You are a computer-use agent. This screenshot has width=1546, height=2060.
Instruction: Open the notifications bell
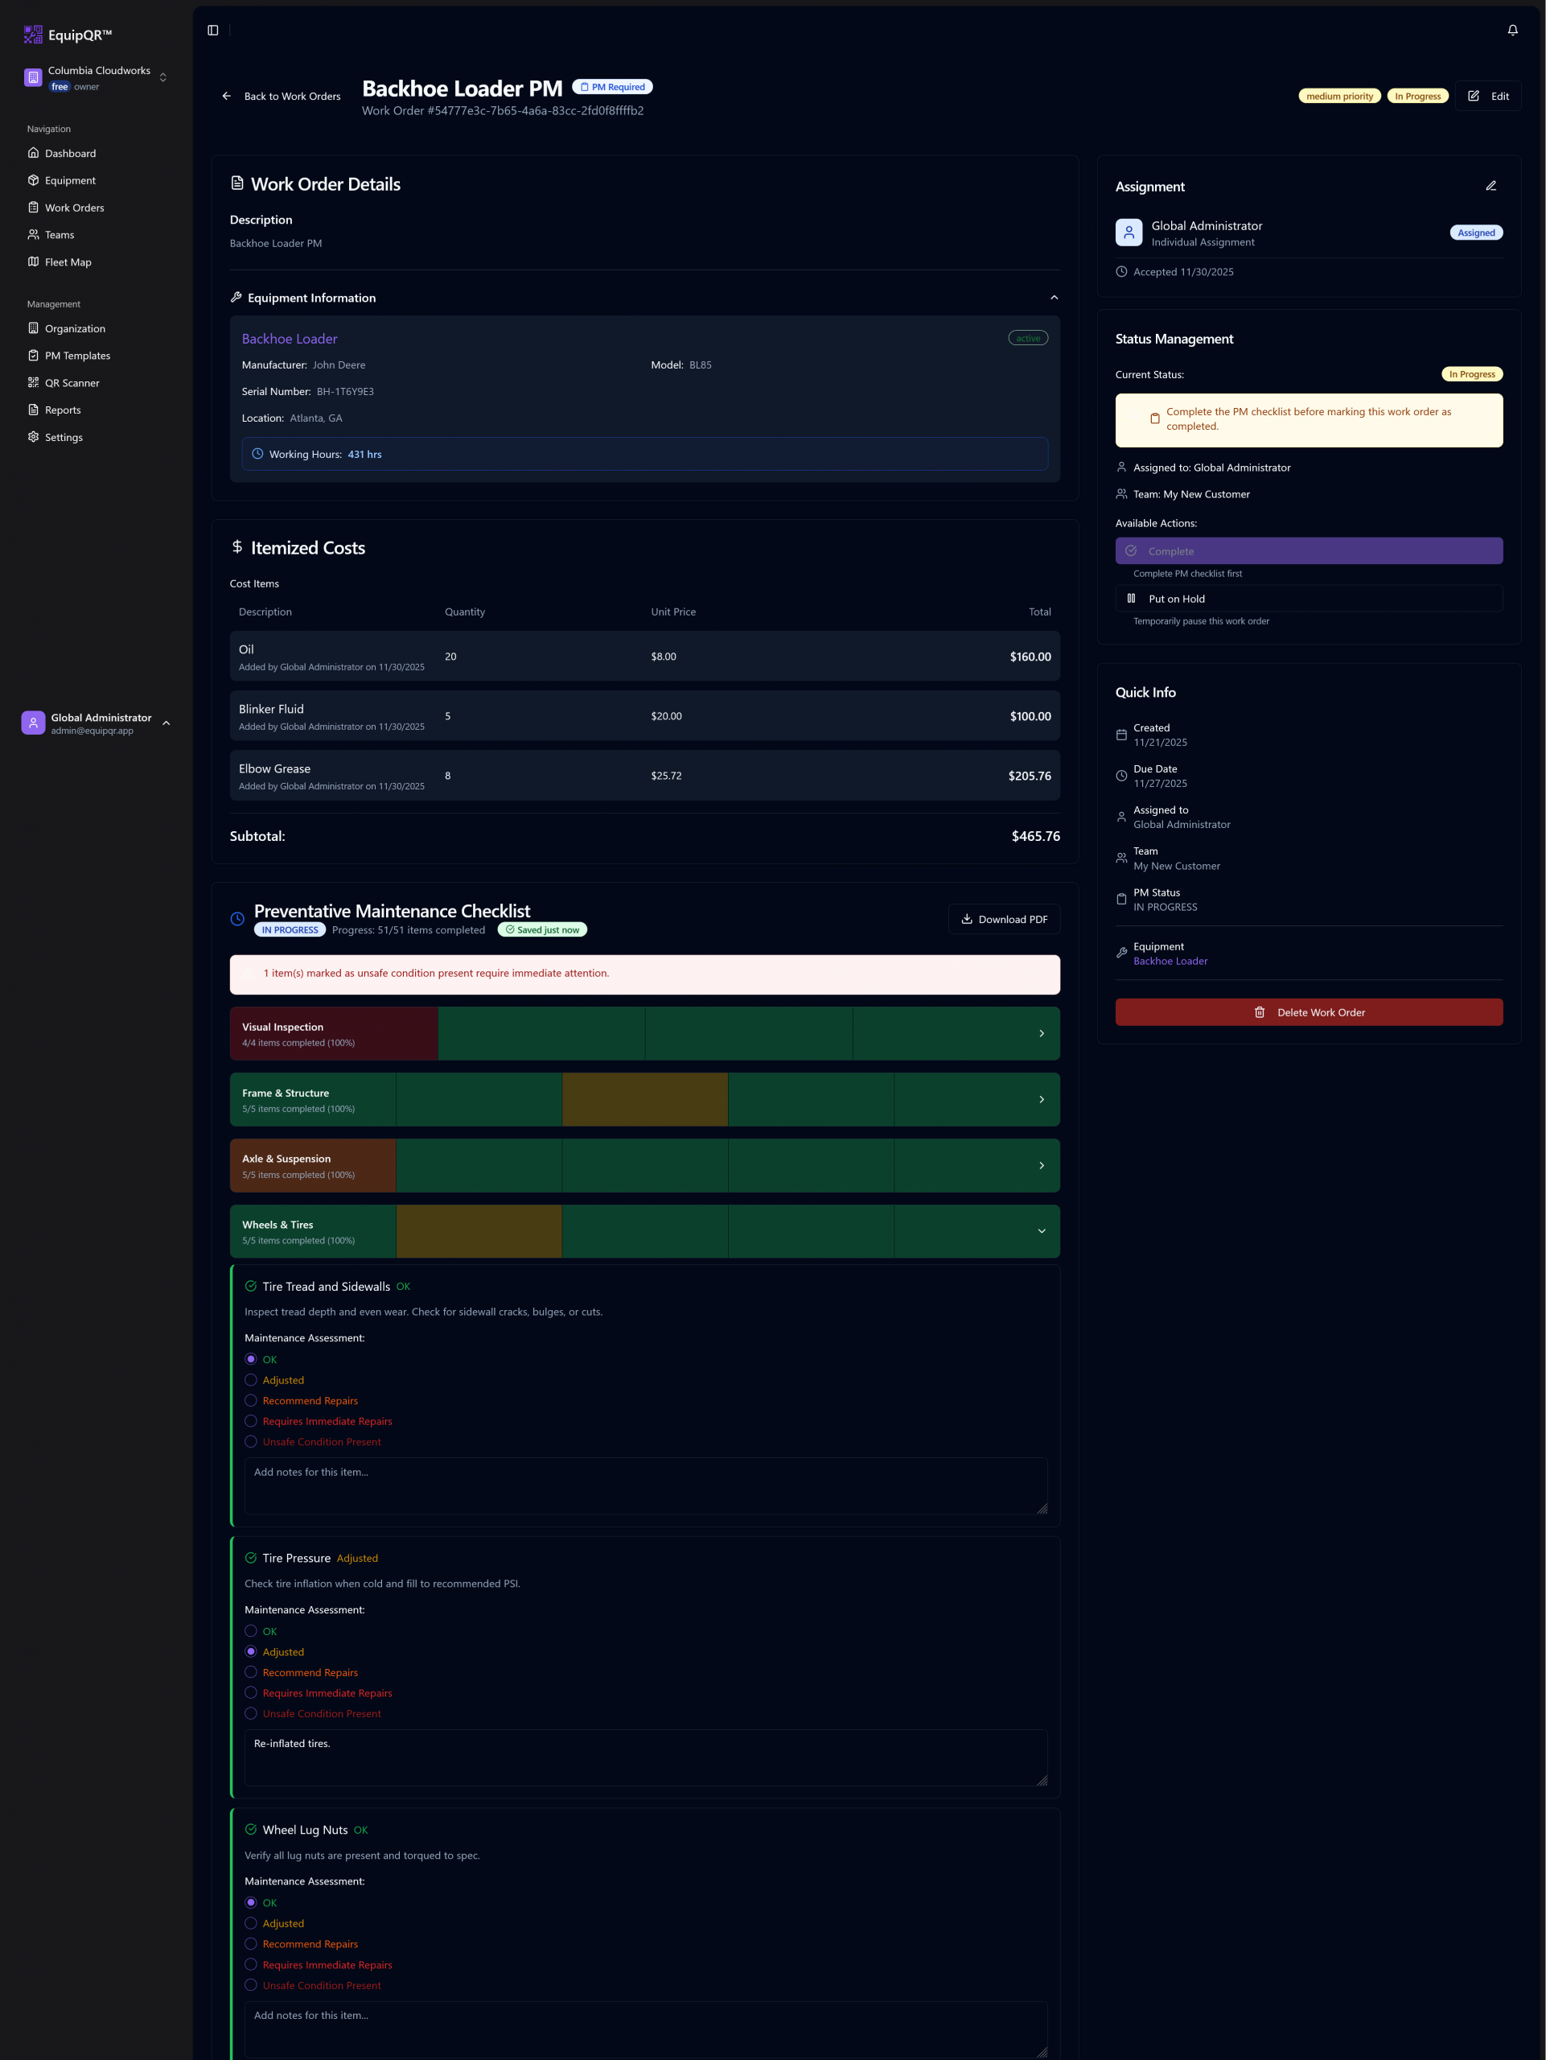pos(1512,31)
